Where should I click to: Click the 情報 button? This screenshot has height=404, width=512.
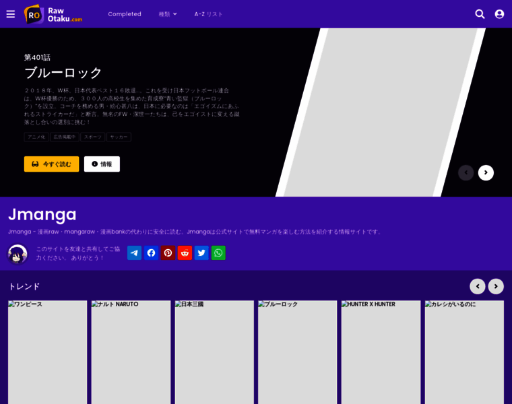pos(102,164)
